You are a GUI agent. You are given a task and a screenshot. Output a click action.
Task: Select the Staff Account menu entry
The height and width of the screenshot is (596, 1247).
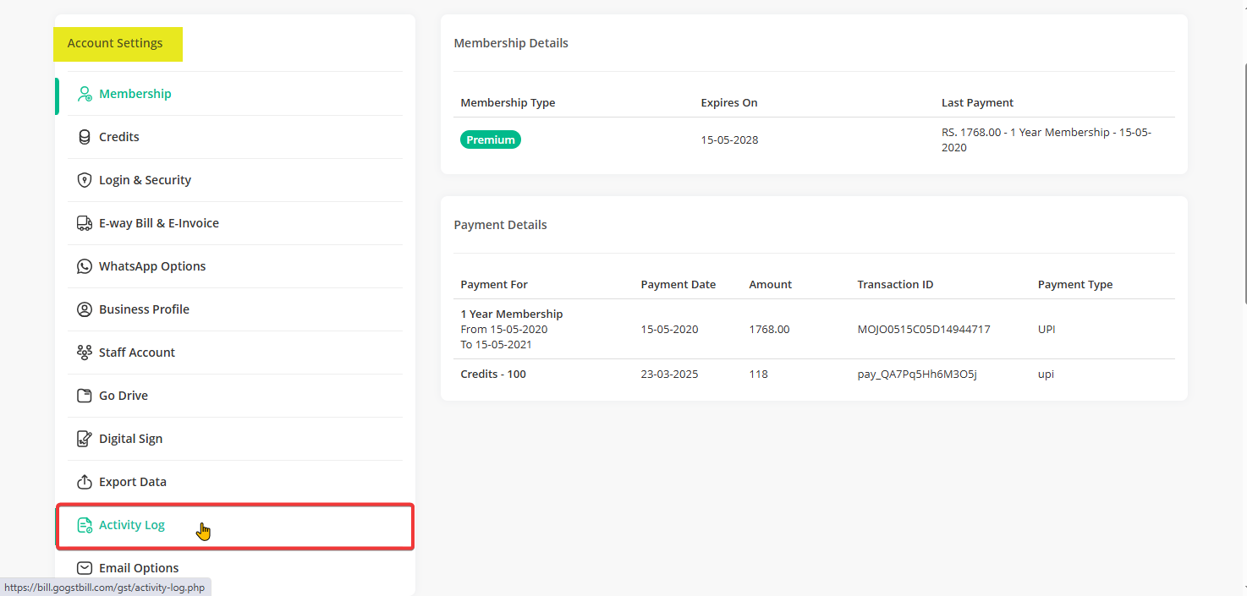(137, 353)
